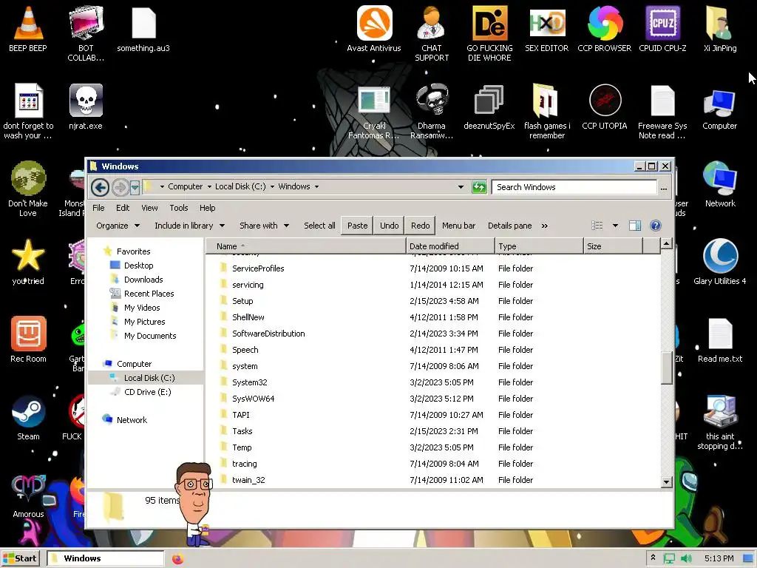757x568 pixels.
Task: Select the CPUID CPU-Z desktop icon
Action: click(x=662, y=29)
